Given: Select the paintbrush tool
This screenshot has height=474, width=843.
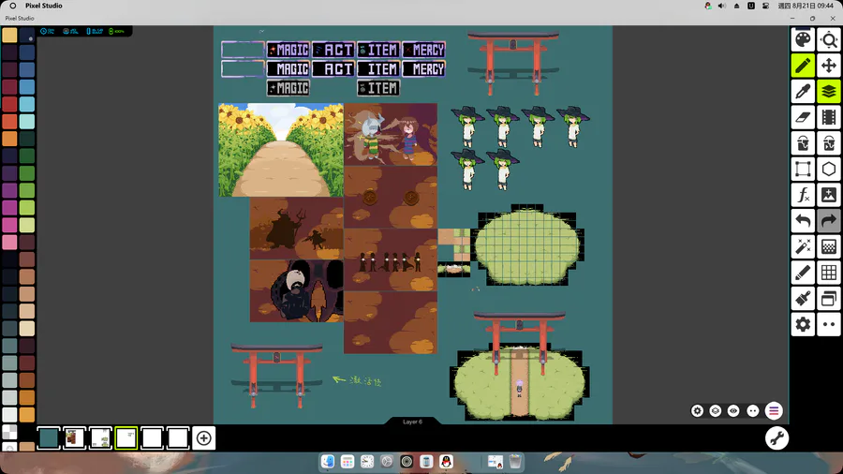Looking at the screenshot, I should [803, 298].
